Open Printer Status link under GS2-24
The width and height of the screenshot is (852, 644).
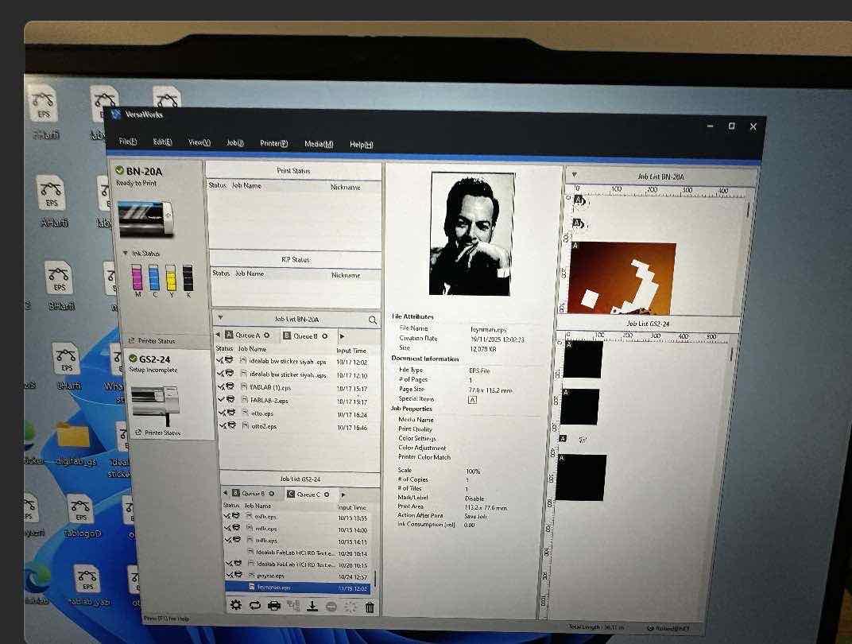coord(158,433)
